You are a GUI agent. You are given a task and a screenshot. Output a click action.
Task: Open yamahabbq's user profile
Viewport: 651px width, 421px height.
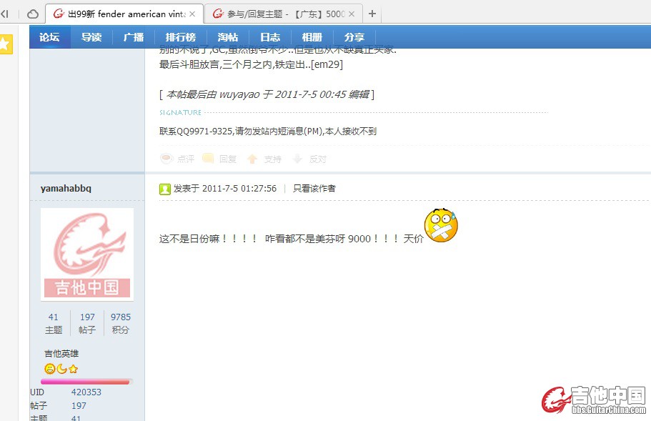coord(66,188)
